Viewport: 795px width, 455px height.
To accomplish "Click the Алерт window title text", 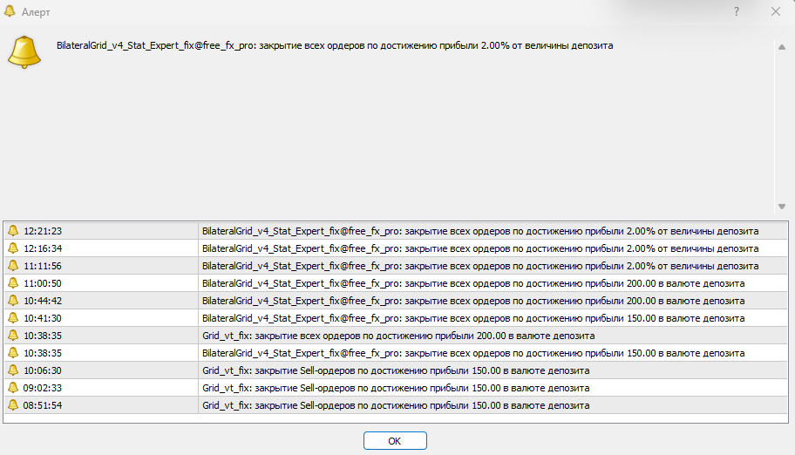I will (x=36, y=12).
